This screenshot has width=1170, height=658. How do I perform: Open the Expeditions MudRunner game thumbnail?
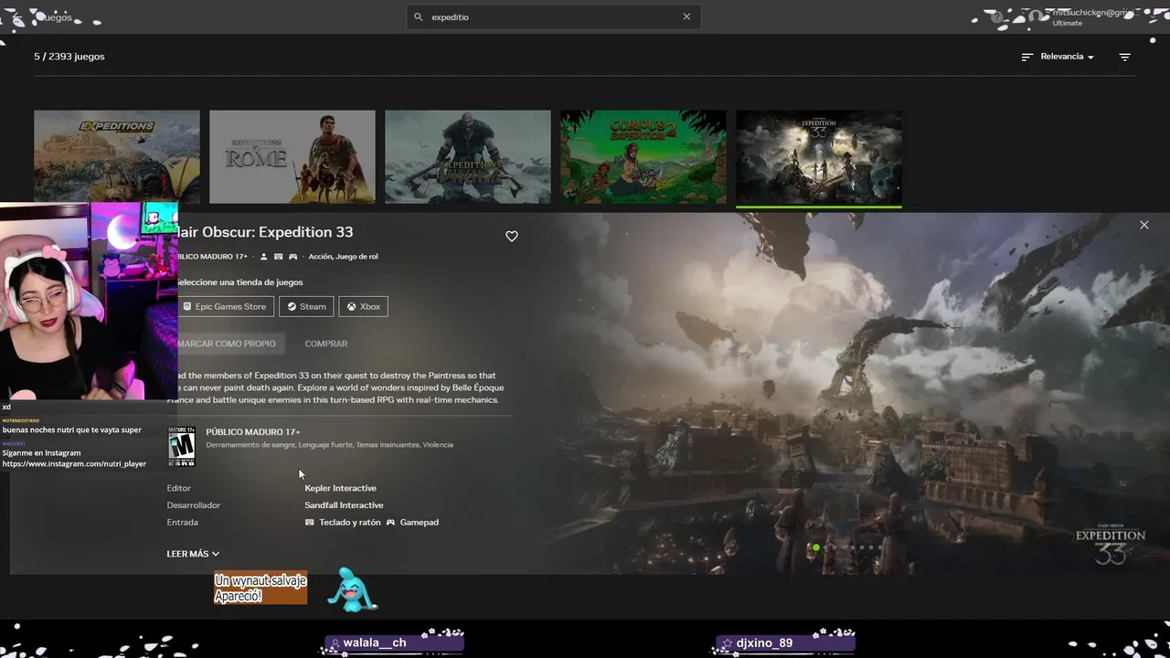pyautogui.click(x=117, y=157)
